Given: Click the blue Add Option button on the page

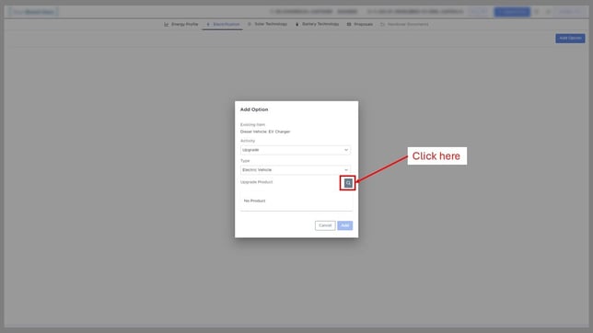Looking at the screenshot, I should pyautogui.click(x=570, y=39).
